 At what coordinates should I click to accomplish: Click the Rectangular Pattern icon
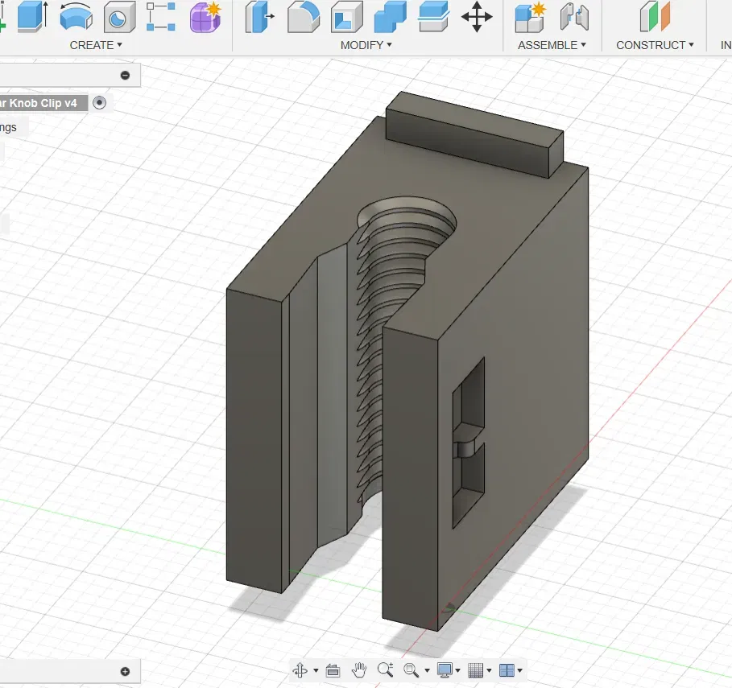[161, 17]
